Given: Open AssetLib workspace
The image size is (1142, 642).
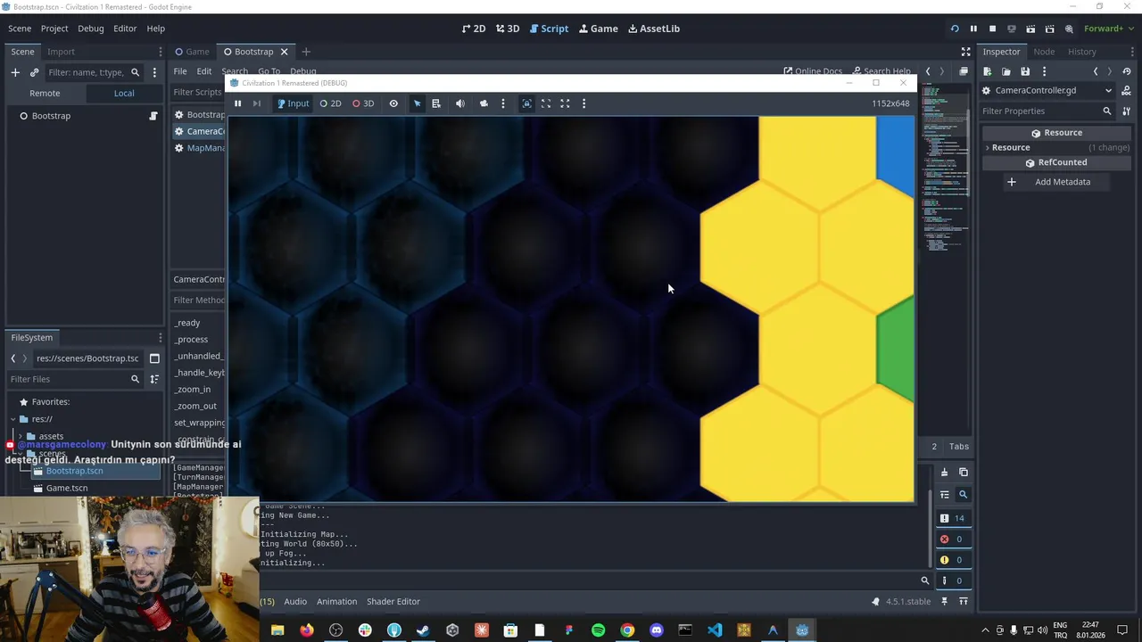Looking at the screenshot, I should click(654, 29).
